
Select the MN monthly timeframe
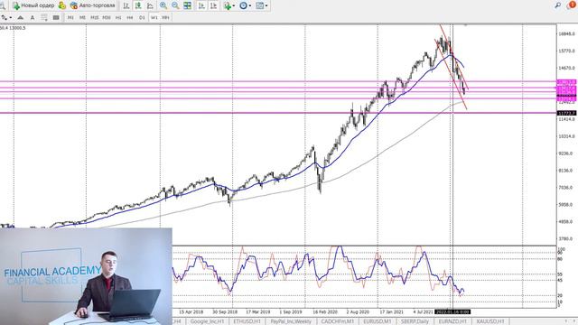165,17
